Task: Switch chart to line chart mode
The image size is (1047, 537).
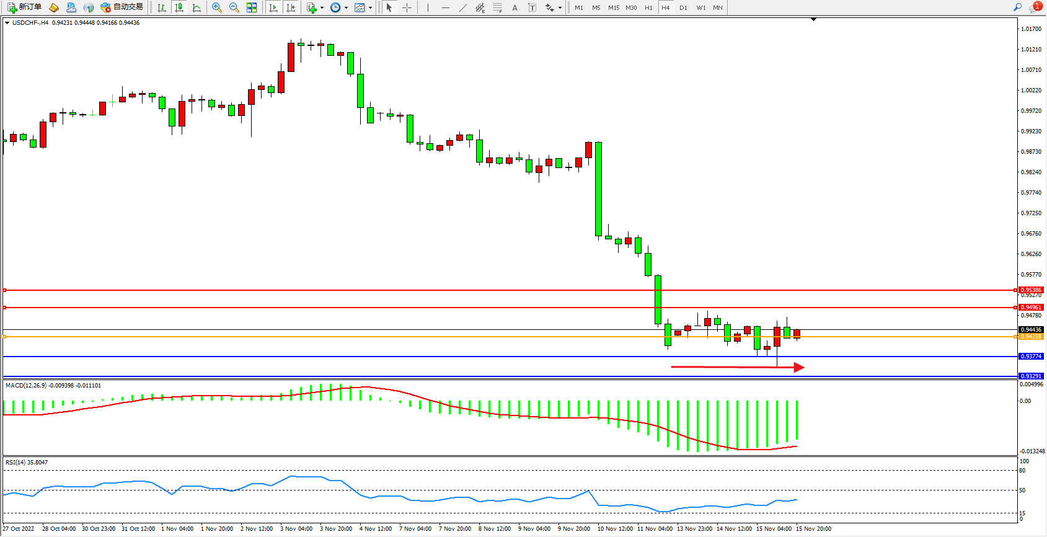Action: click(x=197, y=7)
